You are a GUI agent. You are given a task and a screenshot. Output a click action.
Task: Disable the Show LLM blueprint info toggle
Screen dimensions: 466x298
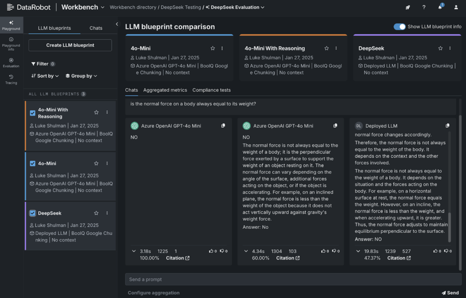[x=400, y=27]
